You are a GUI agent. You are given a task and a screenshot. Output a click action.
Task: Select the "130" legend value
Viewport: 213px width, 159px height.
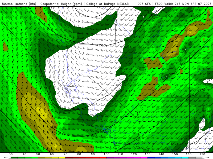tap(148, 154)
